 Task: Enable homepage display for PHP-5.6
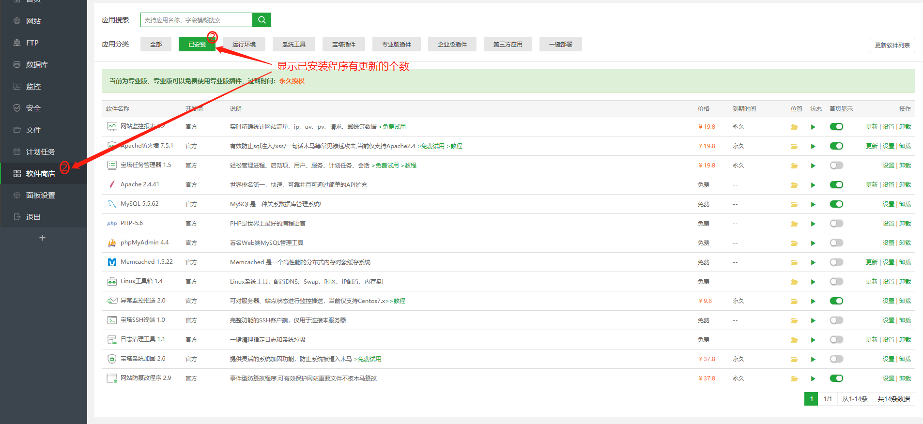click(836, 224)
